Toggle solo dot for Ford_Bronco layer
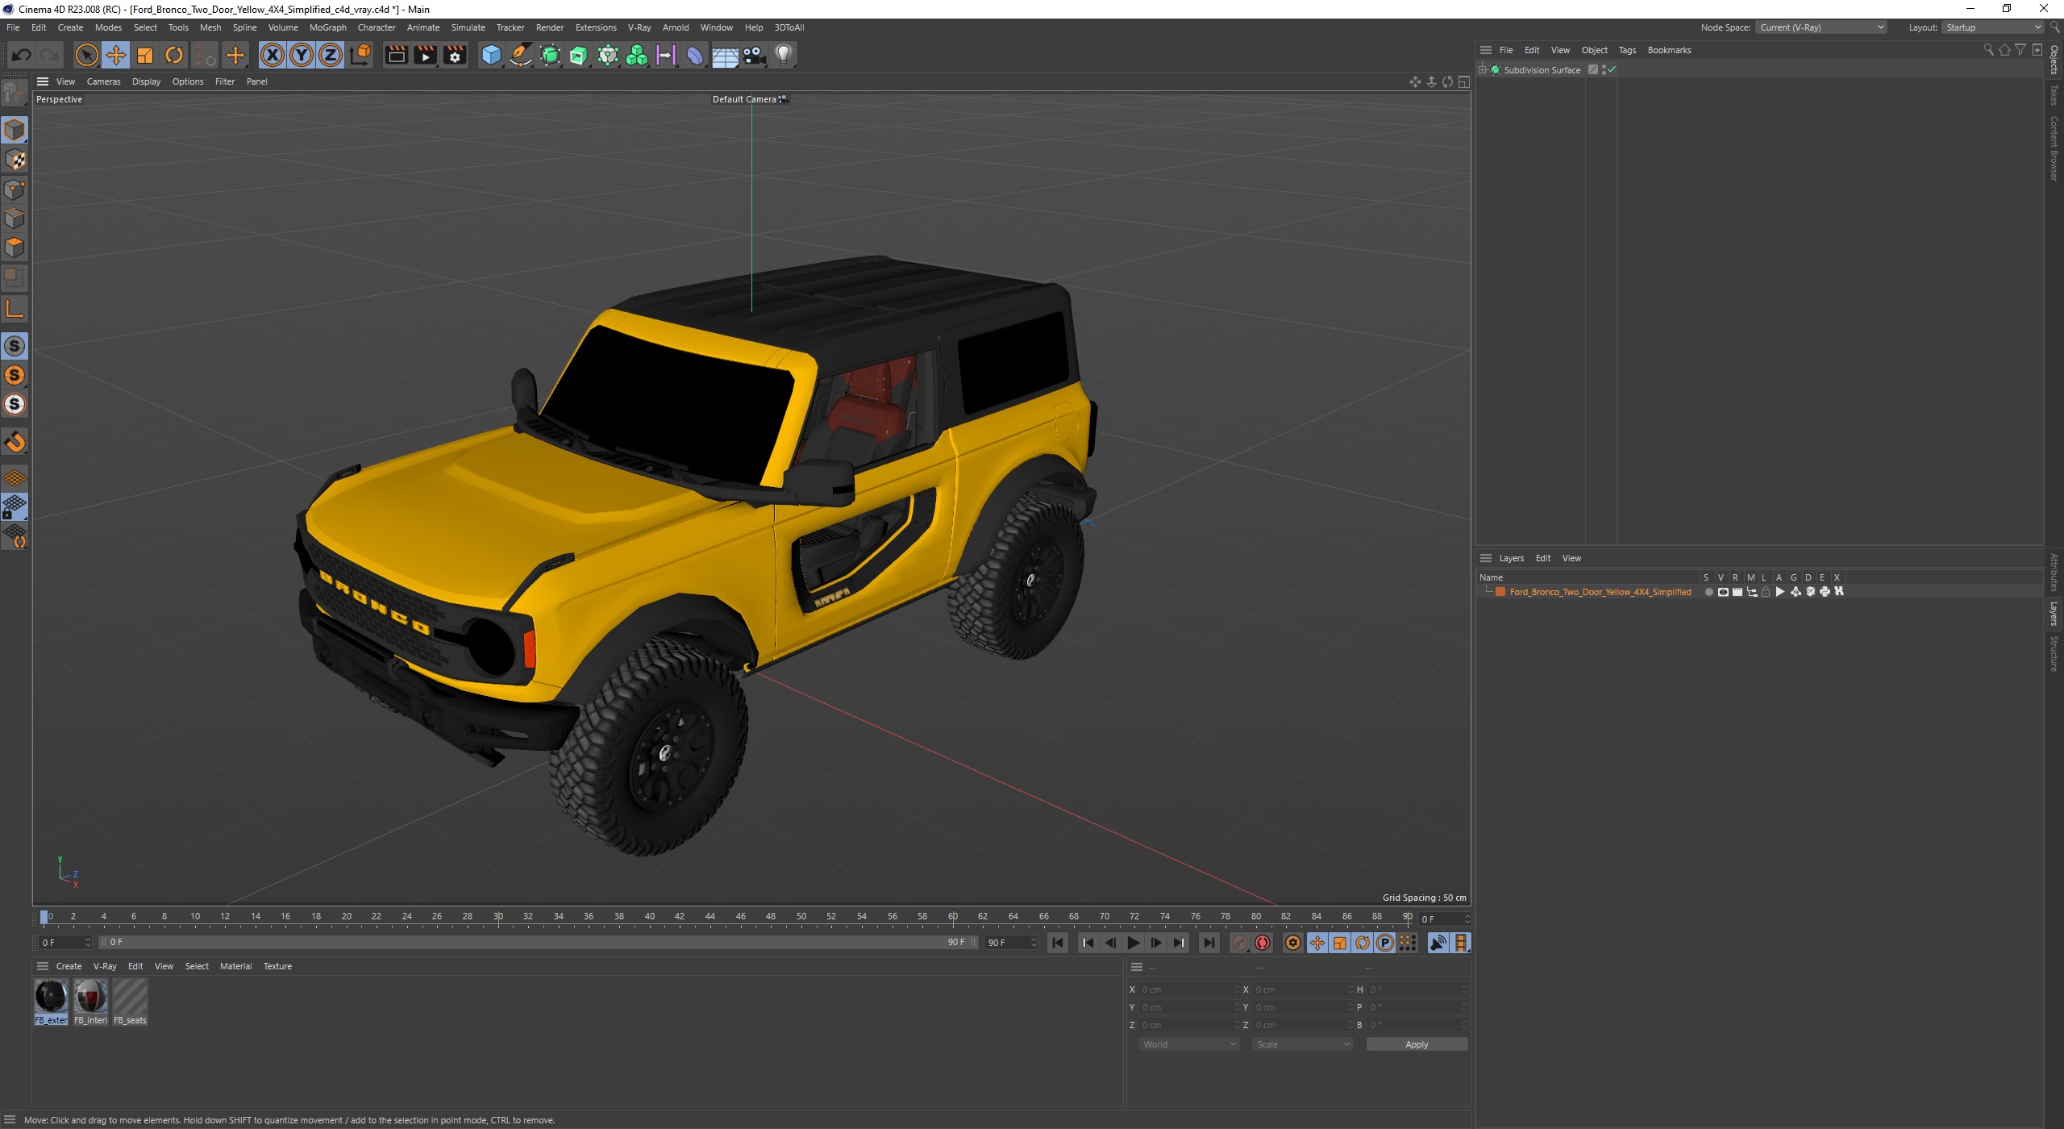This screenshot has height=1129, width=2064. point(1708,592)
